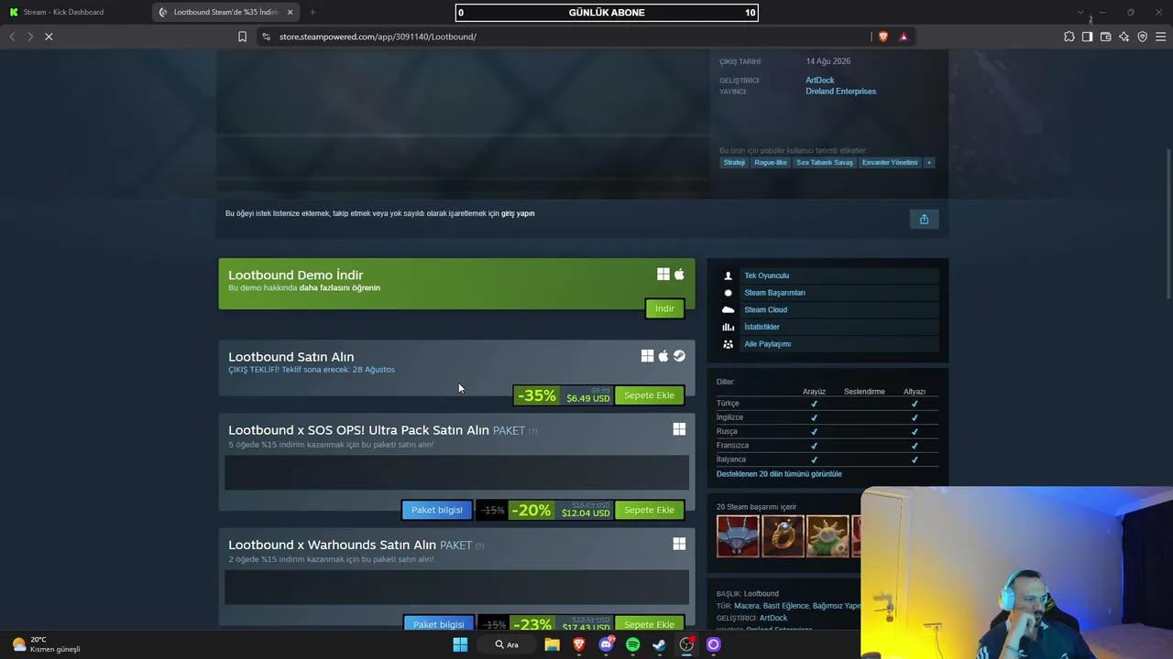Click the statistics bar-chart icon

click(729, 327)
